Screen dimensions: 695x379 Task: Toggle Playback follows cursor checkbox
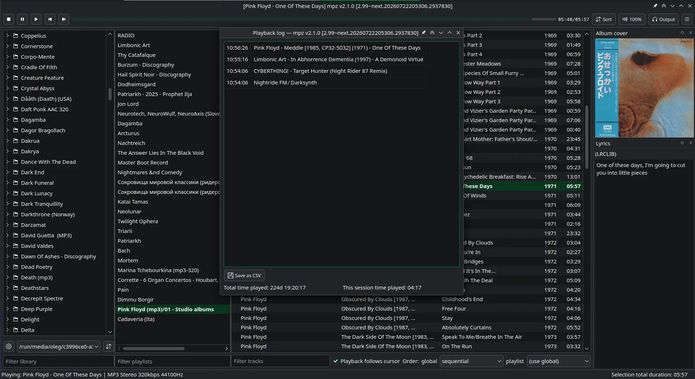(336, 361)
